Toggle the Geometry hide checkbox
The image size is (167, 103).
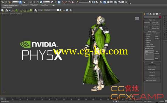145,34
